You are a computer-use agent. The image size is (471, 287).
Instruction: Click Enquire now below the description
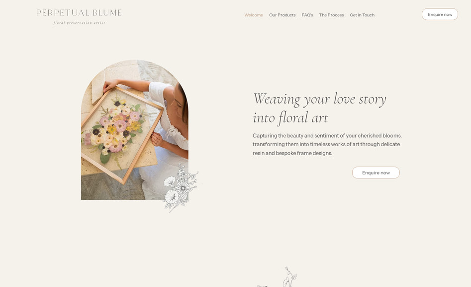376,172
